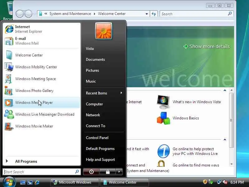249x187 pixels.
Task: Launch Windows Mail icon in Start menu
Action: click(9, 41)
